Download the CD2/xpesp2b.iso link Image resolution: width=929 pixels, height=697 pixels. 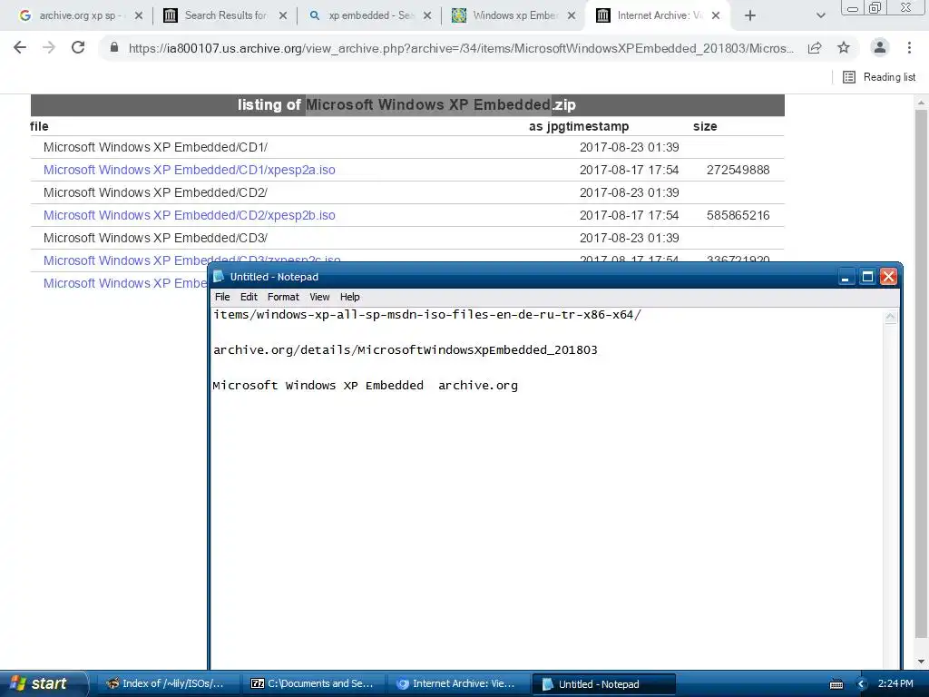coord(189,215)
